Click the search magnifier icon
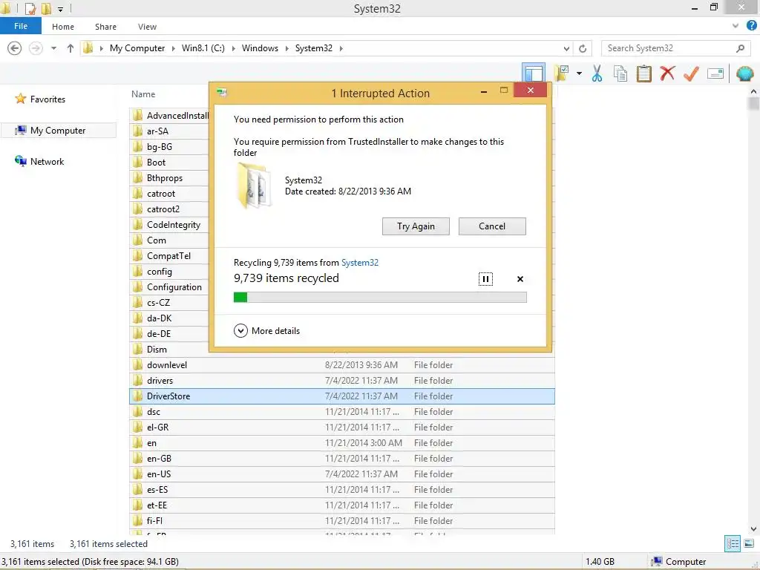Image resolution: width=760 pixels, height=570 pixels. coord(740,48)
